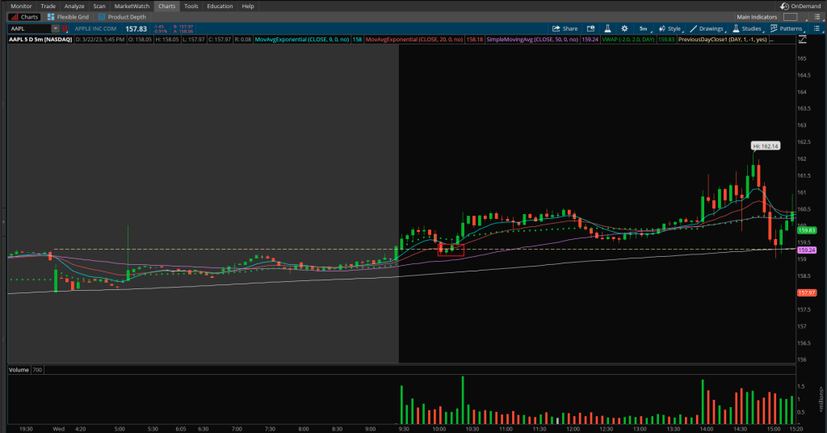Open the list menu icon beside Main Indicators
This screenshot has width=827, height=433.
point(817,17)
